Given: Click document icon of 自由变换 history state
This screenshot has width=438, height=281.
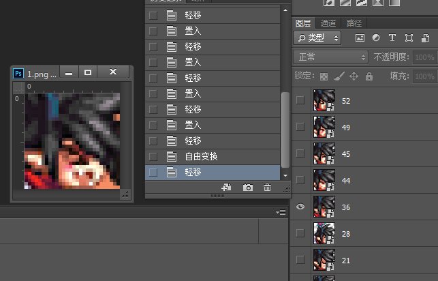Looking at the screenshot, I should pyautogui.click(x=172, y=157).
